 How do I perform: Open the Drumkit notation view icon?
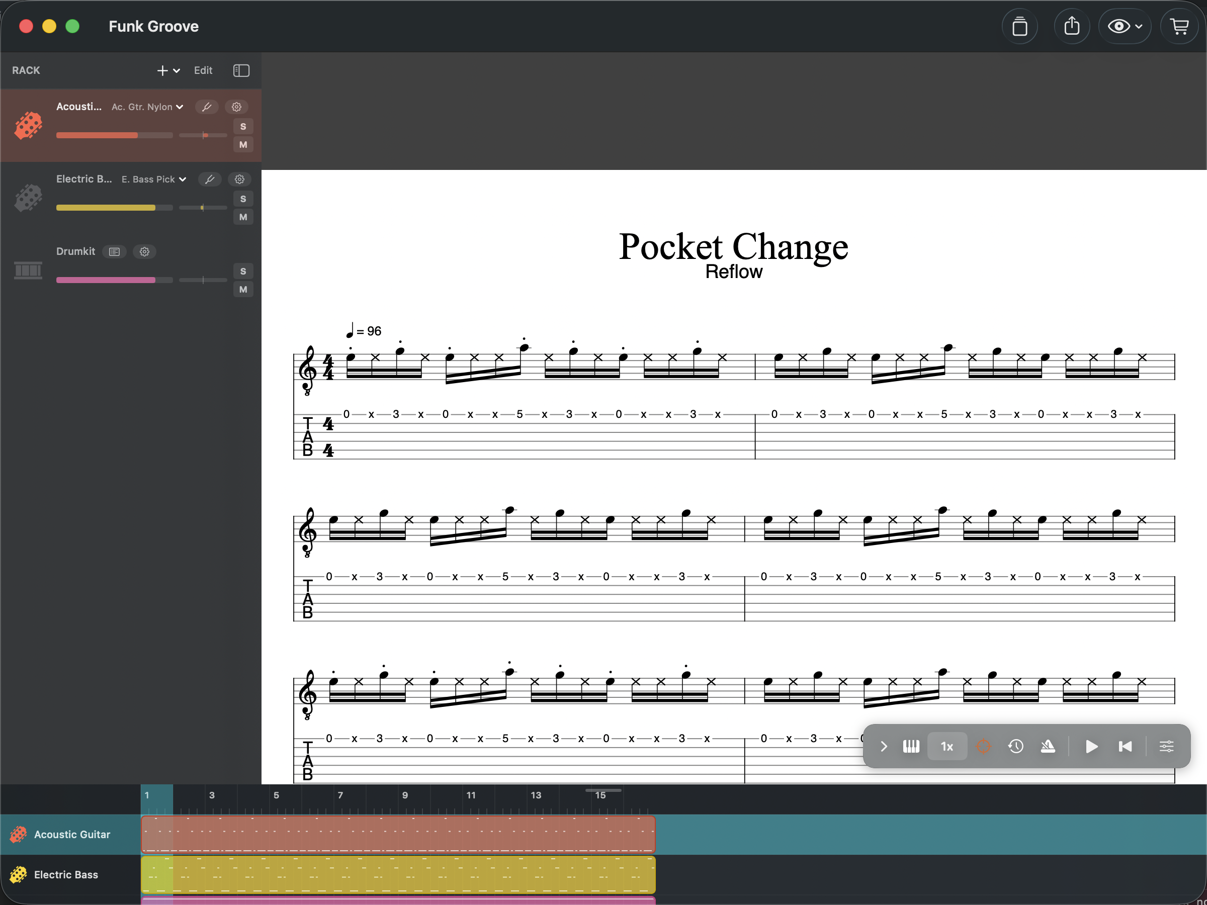[114, 251]
